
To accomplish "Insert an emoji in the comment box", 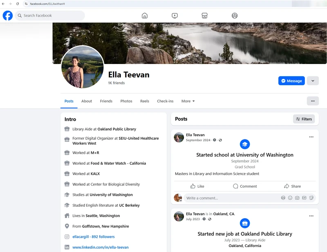I will click(x=290, y=198).
